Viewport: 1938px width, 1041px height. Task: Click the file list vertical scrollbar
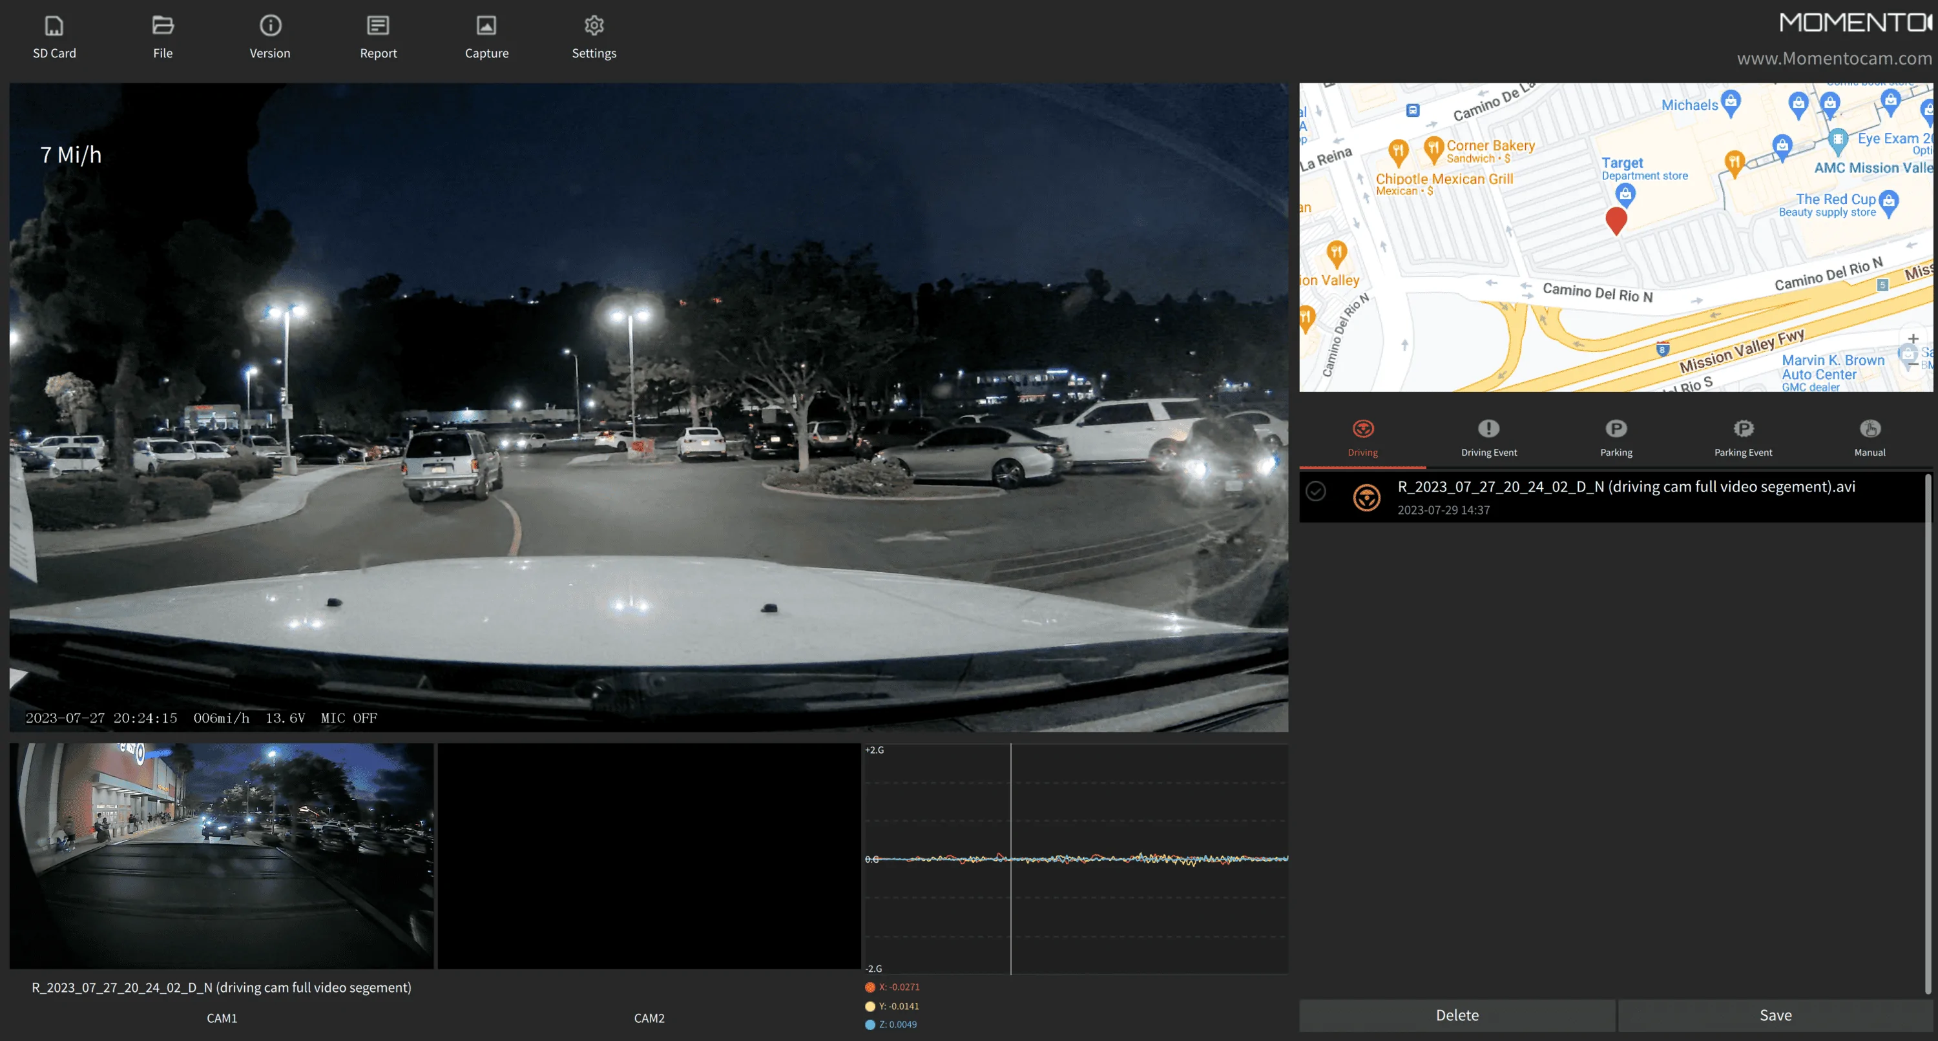pyautogui.click(x=1928, y=734)
